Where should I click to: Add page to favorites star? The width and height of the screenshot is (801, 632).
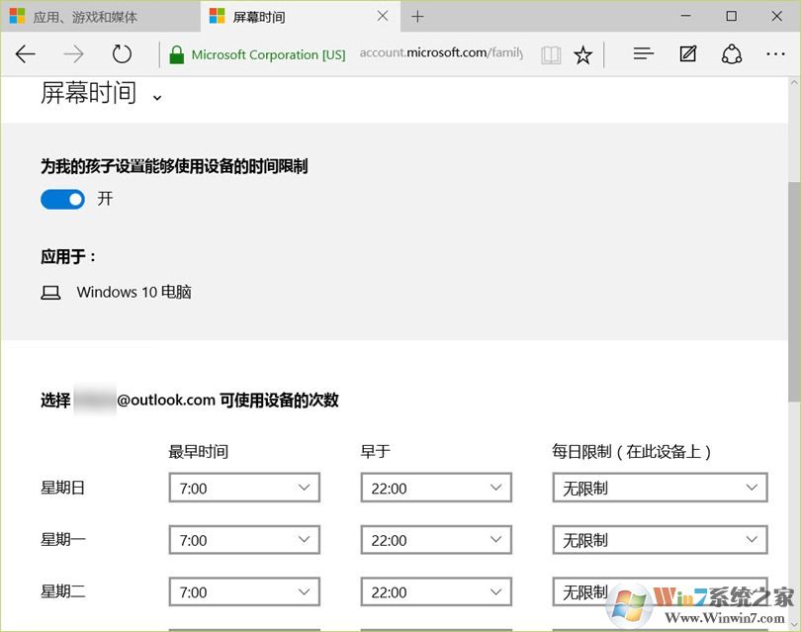583,54
